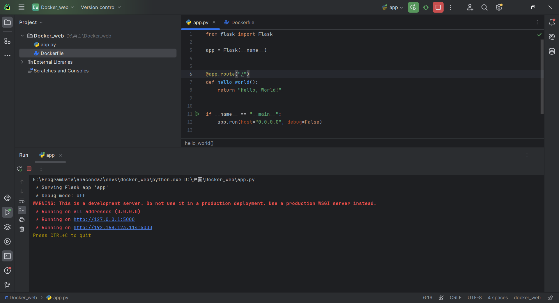The width and height of the screenshot is (559, 303).
Task: Toggle scroll to end in console
Action: click(22, 210)
